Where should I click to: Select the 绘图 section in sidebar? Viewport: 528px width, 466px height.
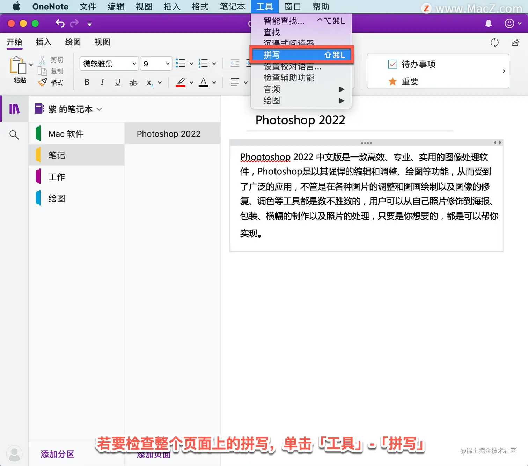76,198
